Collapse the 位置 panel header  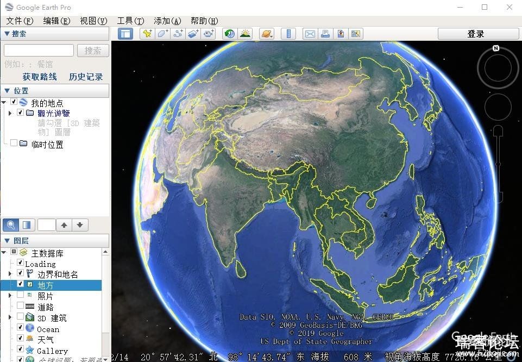[55, 91]
